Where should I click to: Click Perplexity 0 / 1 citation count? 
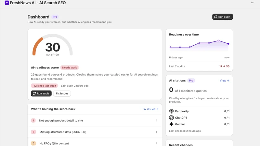coord(227,111)
